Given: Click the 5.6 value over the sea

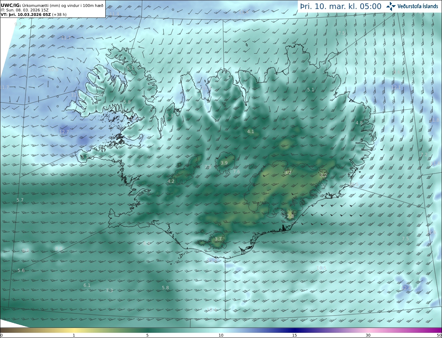Looking at the screenshot, I should (21, 270).
